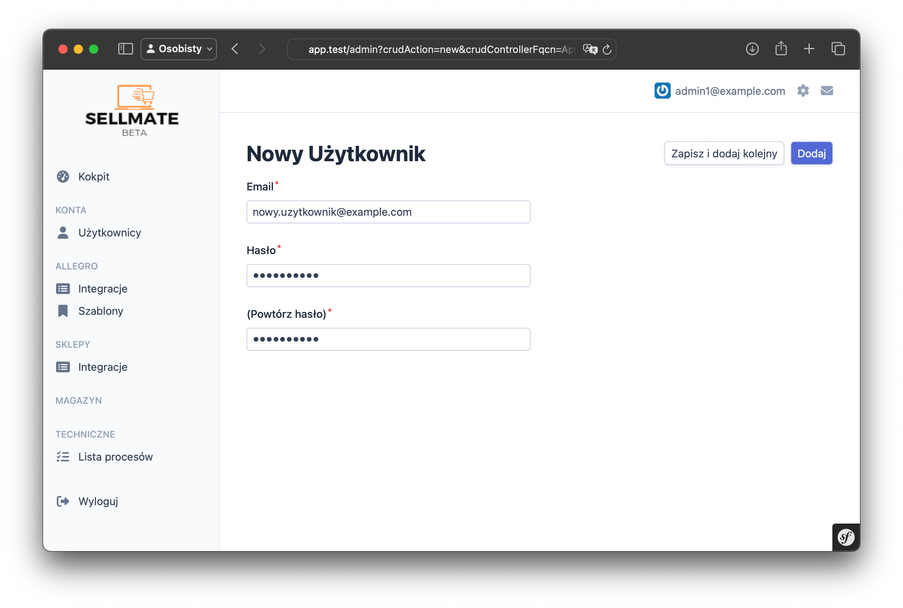Click the Email input field
The image size is (903, 608).
click(x=388, y=212)
